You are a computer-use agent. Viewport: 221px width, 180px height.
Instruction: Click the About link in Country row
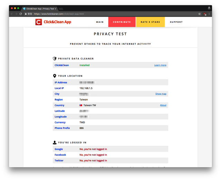click(x=163, y=105)
